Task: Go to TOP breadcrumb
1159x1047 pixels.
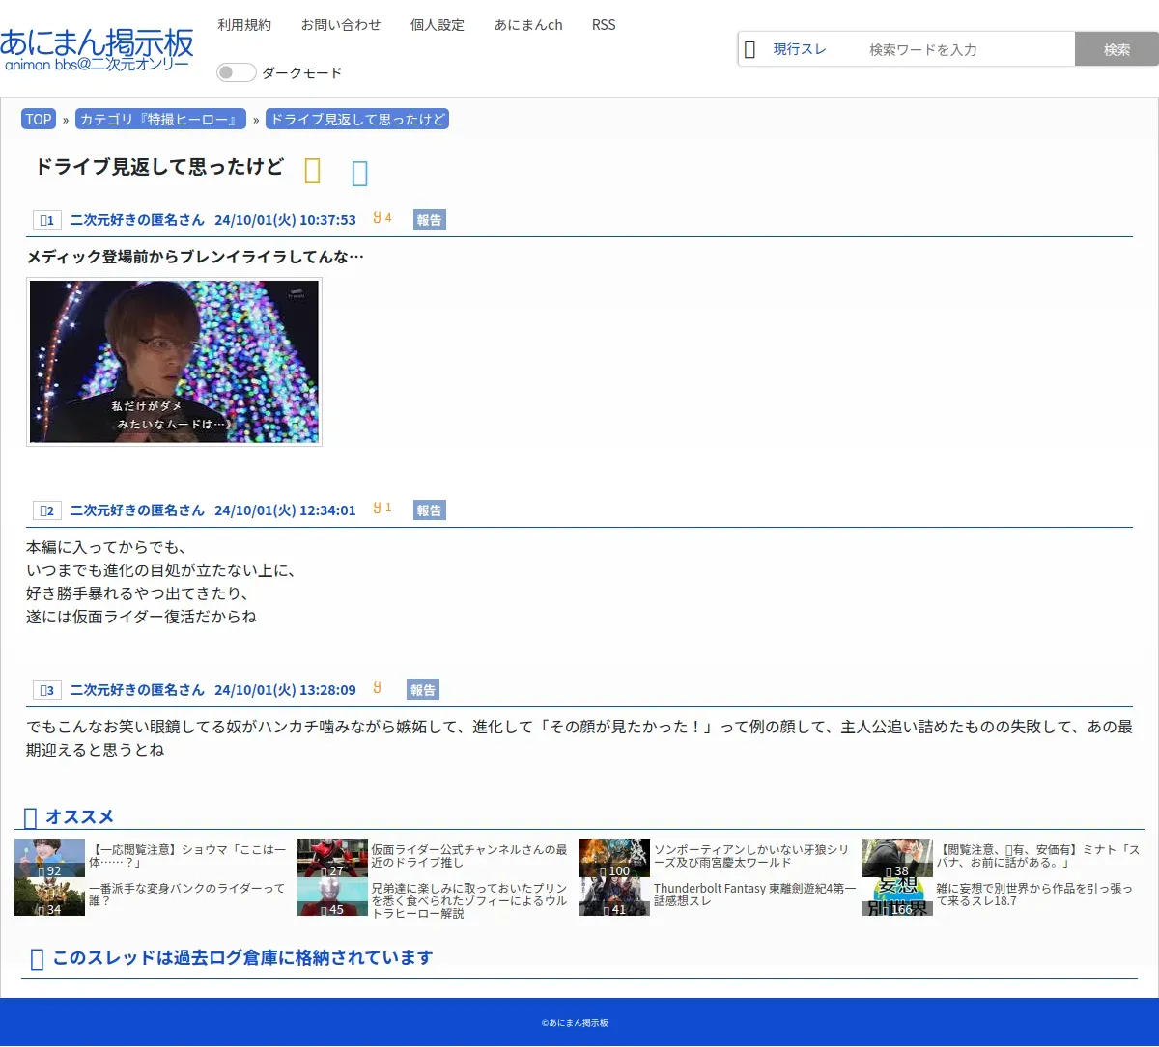Action: pos(39,120)
